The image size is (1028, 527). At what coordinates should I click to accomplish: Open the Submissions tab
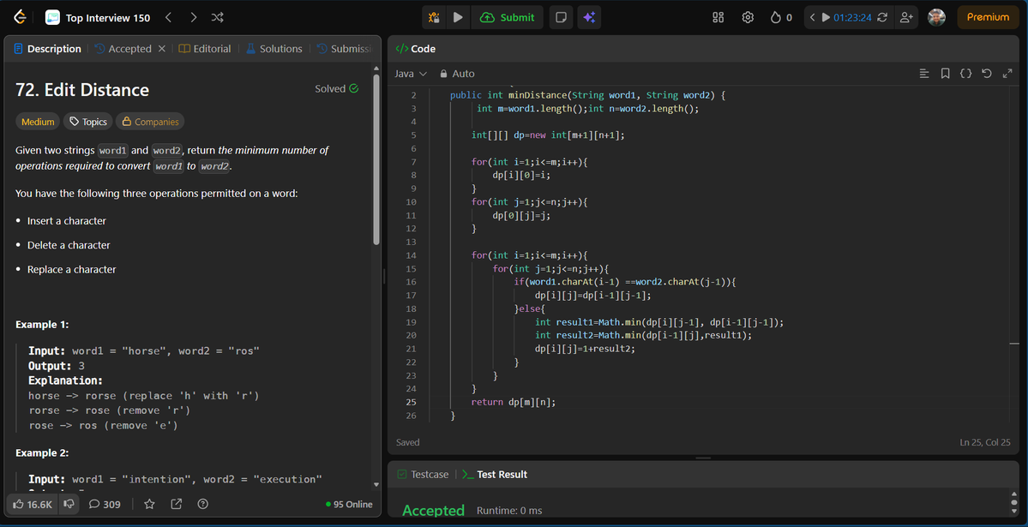pos(344,49)
